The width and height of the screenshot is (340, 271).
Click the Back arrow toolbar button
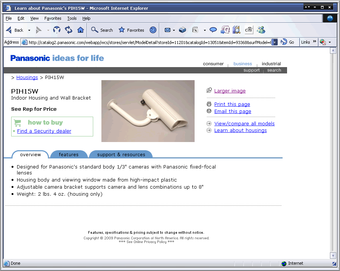coord(14,30)
